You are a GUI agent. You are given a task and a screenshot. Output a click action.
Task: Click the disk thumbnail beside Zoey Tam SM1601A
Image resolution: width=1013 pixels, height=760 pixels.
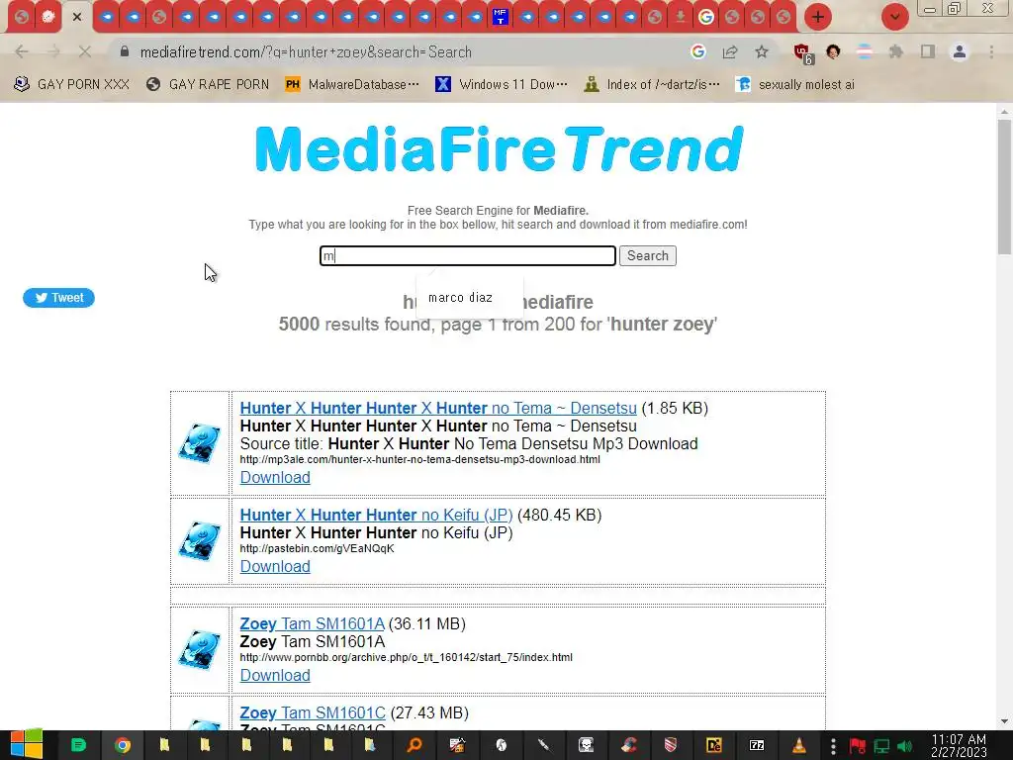pyautogui.click(x=200, y=649)
